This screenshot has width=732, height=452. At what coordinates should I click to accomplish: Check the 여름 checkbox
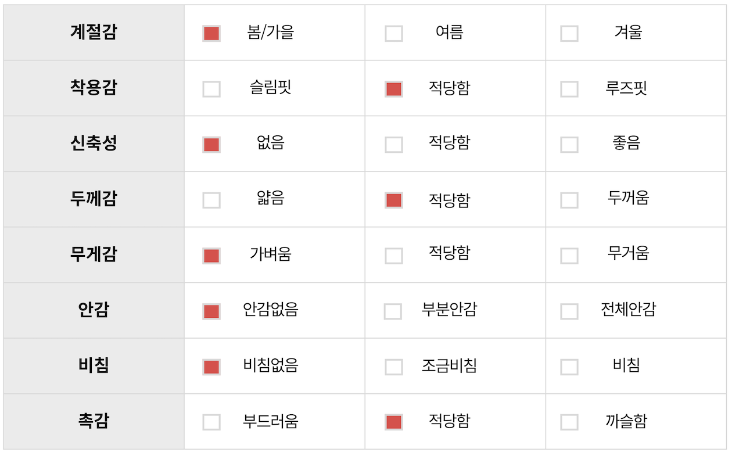pyautogui.click(x=394, y=34)
